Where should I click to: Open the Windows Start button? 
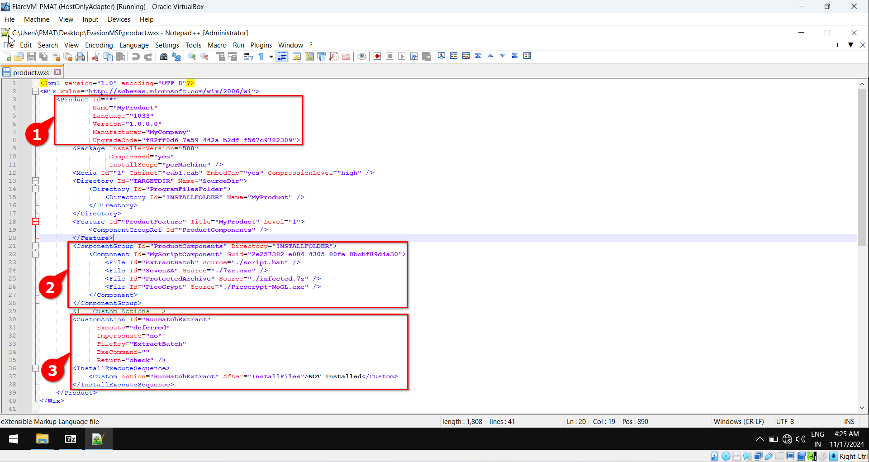(14, 439)
